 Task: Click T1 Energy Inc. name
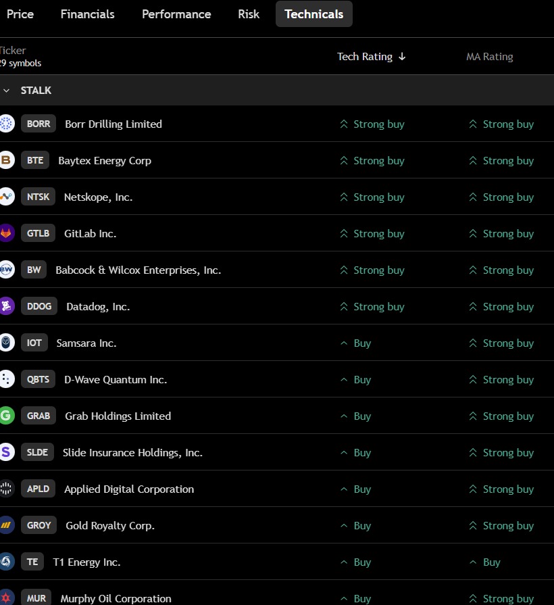[x=86, y=562]
